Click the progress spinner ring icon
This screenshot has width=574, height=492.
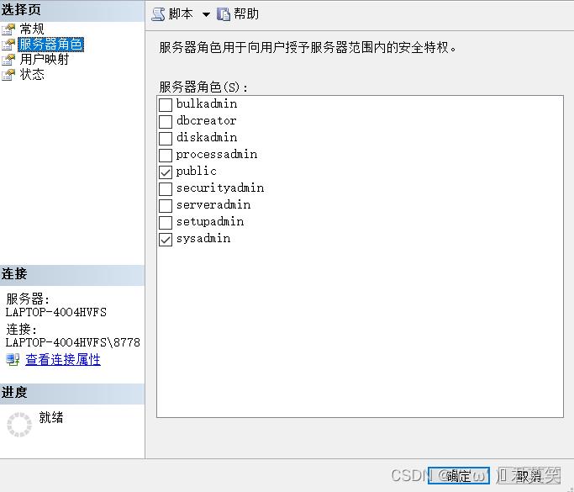pos(18,425)
